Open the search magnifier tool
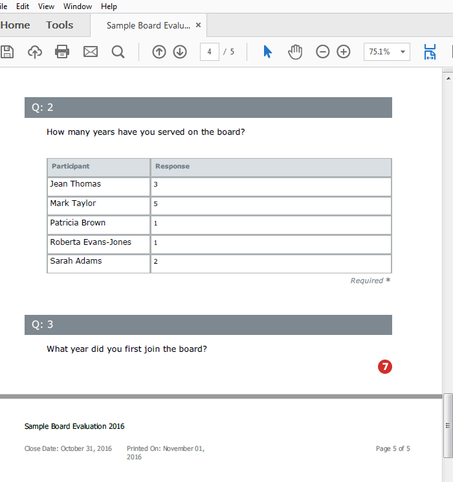Screen dimensions: 453x482 click(118, 52)
